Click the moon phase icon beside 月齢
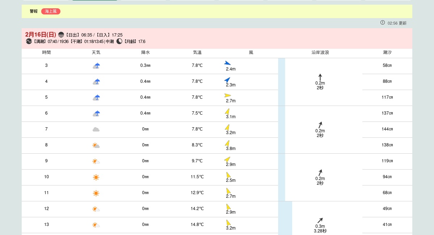The width and height of the screenshot is (434, 235). [119, 42]
